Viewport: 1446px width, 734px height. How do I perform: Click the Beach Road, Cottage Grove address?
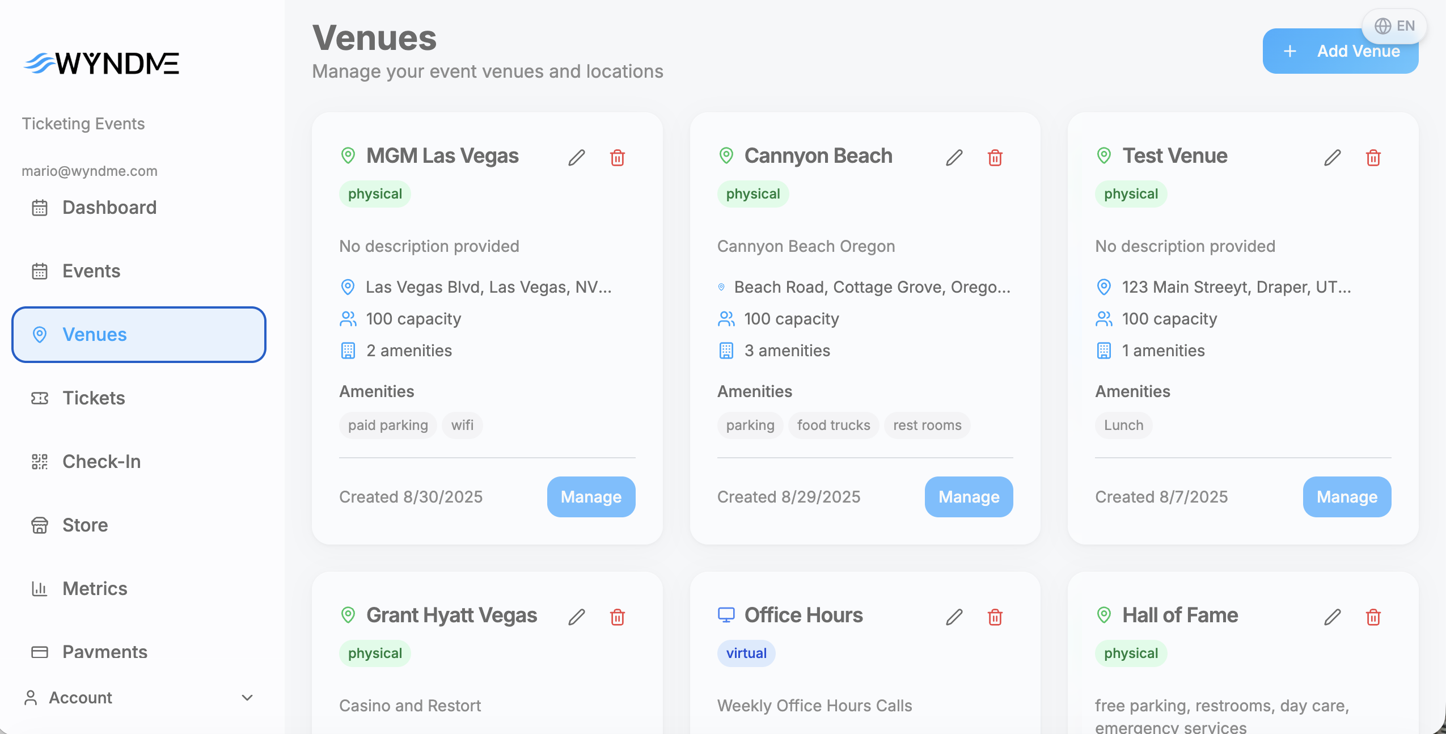(873, 287)
